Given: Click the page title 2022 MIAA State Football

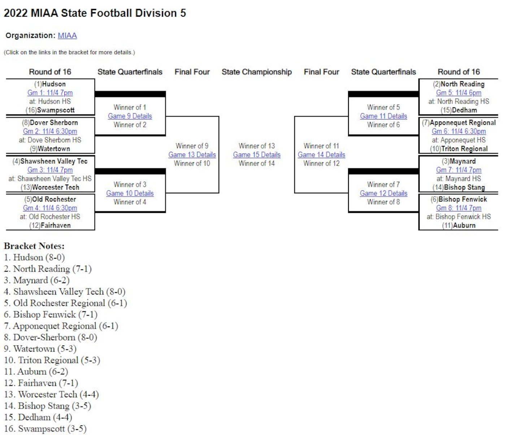Looking at the screenshot, I should tap(95, 13).
